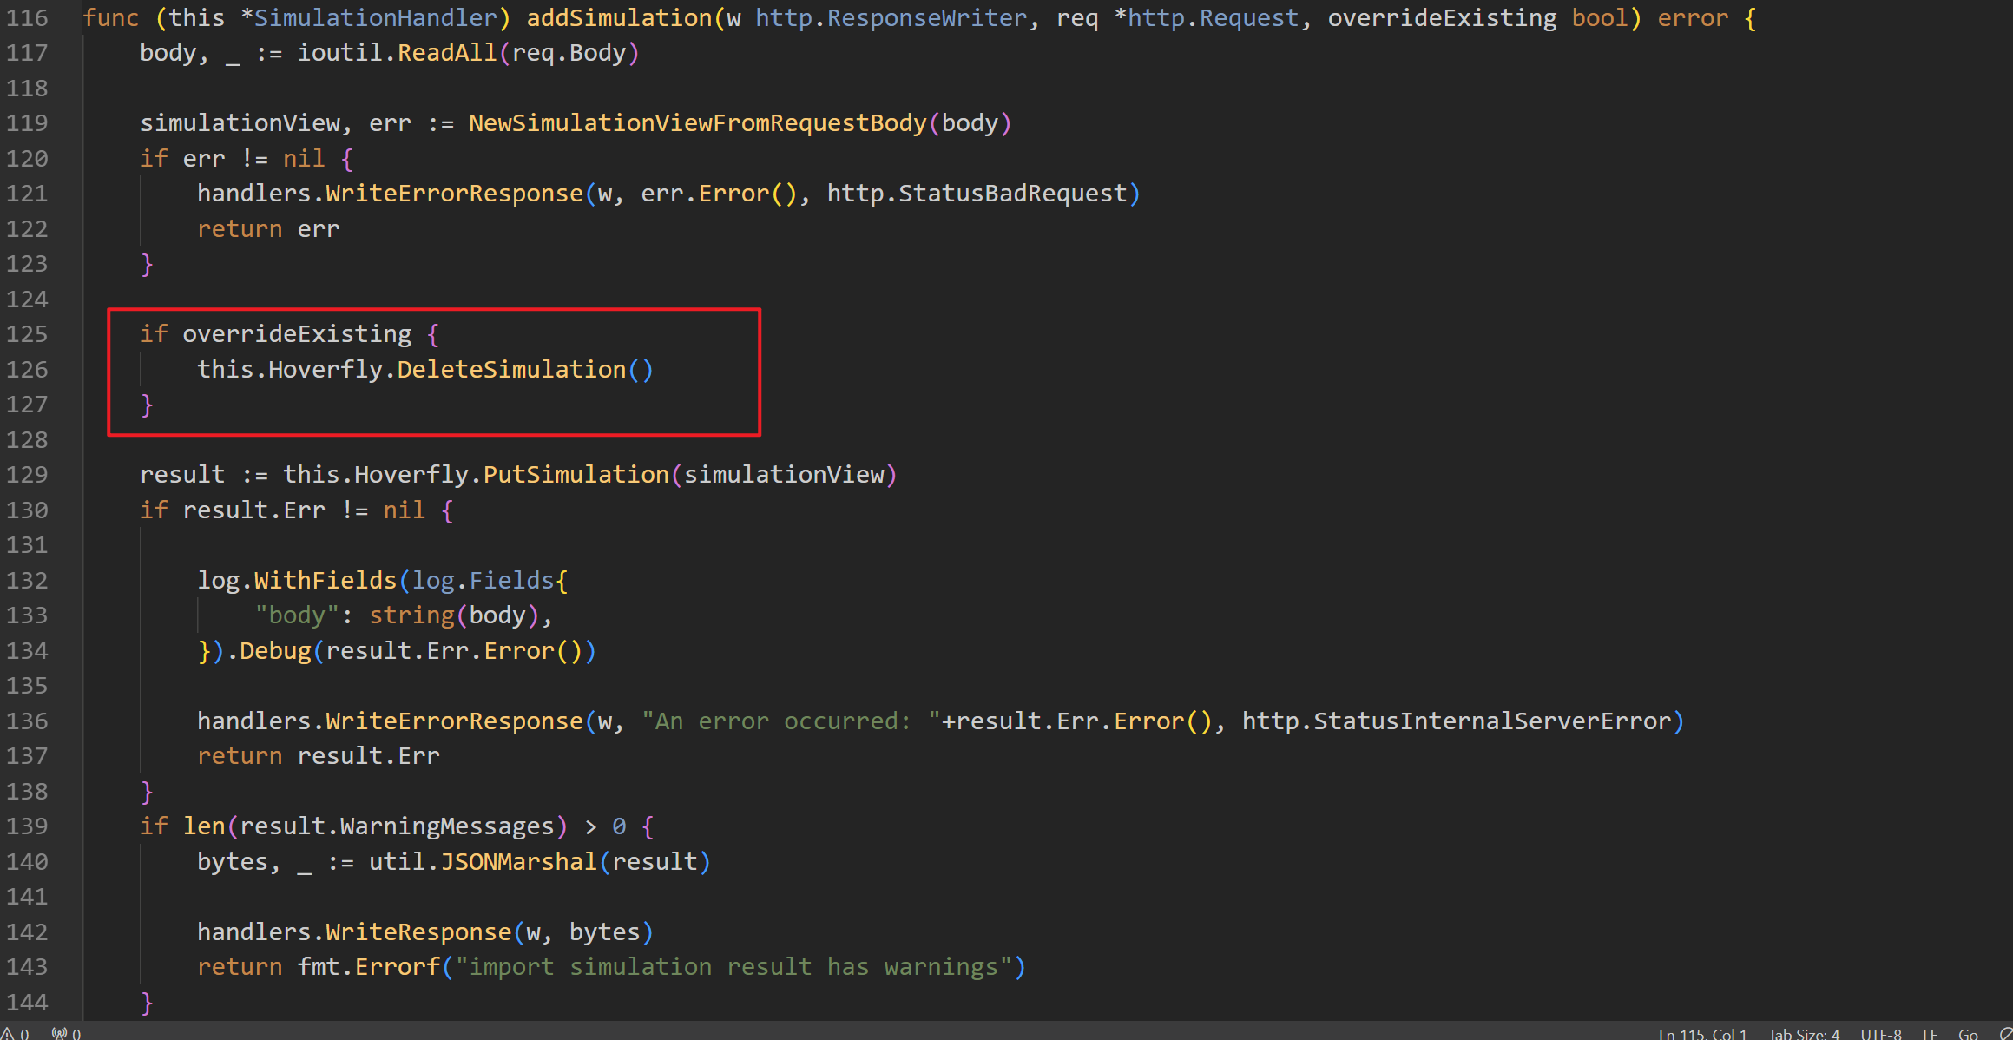Open the warnings count in the status bar

15,1033
